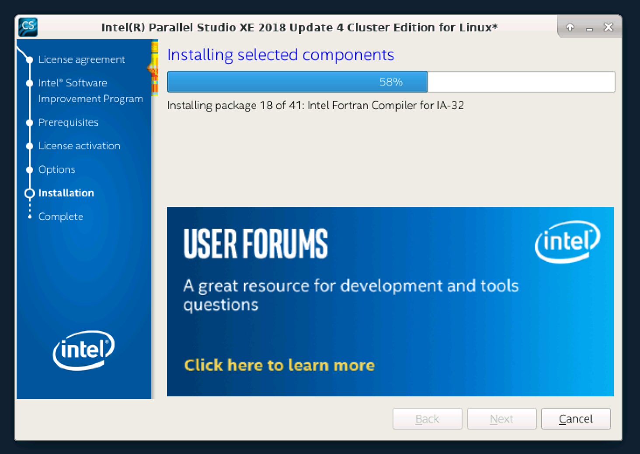Open the License activation step

click(79, 146)
